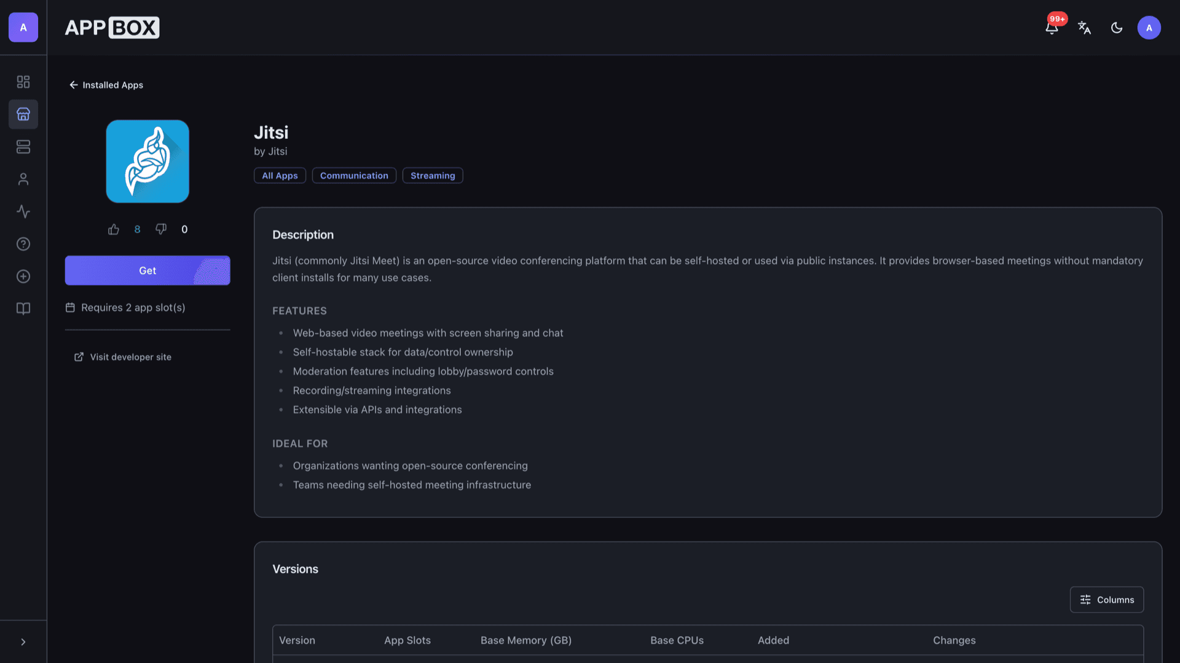Click the workspace avatar A at top left
This screenshot has height=663, width=1180.
[23, 28]
